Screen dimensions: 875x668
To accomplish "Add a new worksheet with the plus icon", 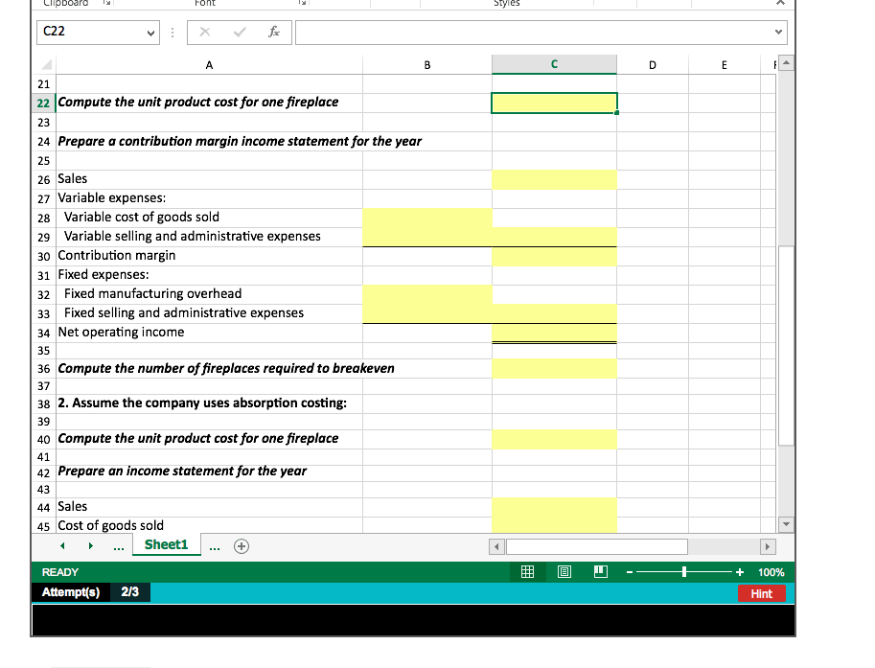I will point(241,545).
